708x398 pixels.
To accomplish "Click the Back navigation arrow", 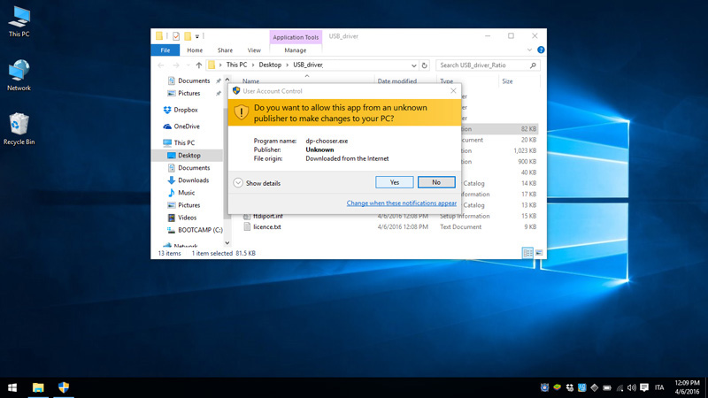I will click(161, 65).
